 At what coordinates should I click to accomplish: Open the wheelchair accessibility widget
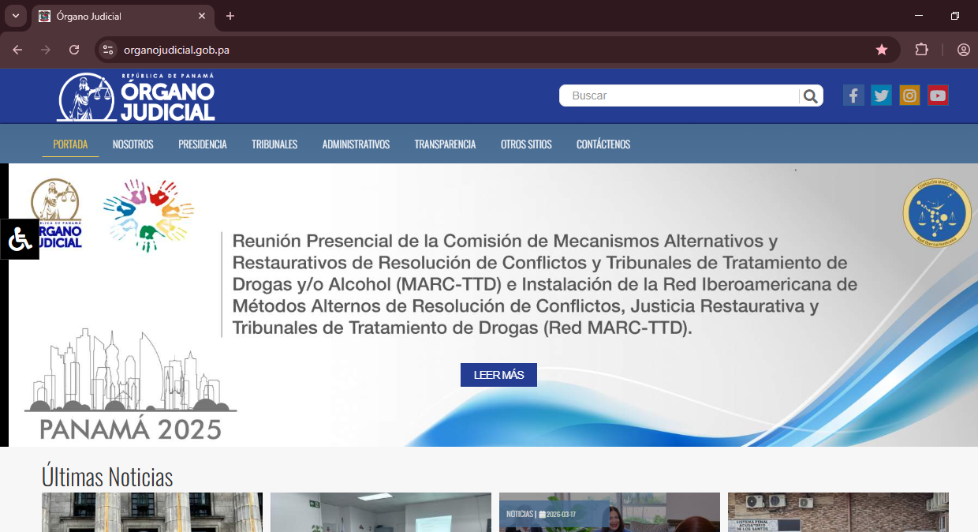click(x=20, y=239)
